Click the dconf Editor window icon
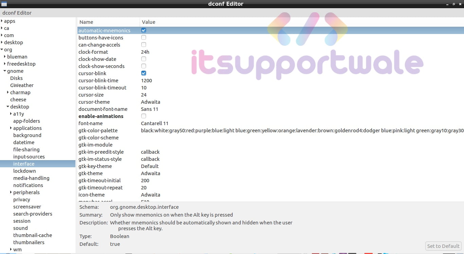The width and height of the screenshot is (464, 254). coord(4,4)
